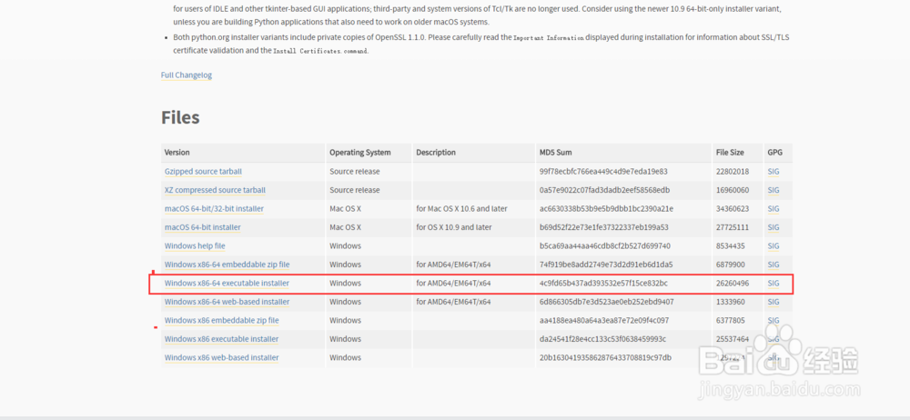Open SIG for Windows x86-64 web-based installer
Viewport: 910px width, 420px height.
773,302
